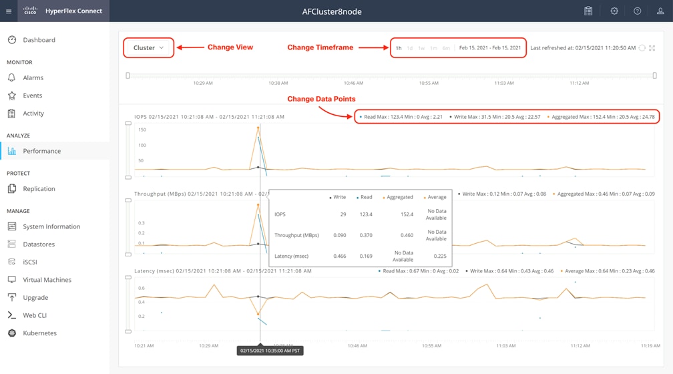Toggle the Throughput Write data series
Viewport: 673px width, 374px height.
coord(502,194)
